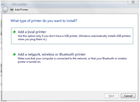The width and height of the screenshot is (140, 102).
Task: Click the printer icon beside Add Printer
Action: 12,9
